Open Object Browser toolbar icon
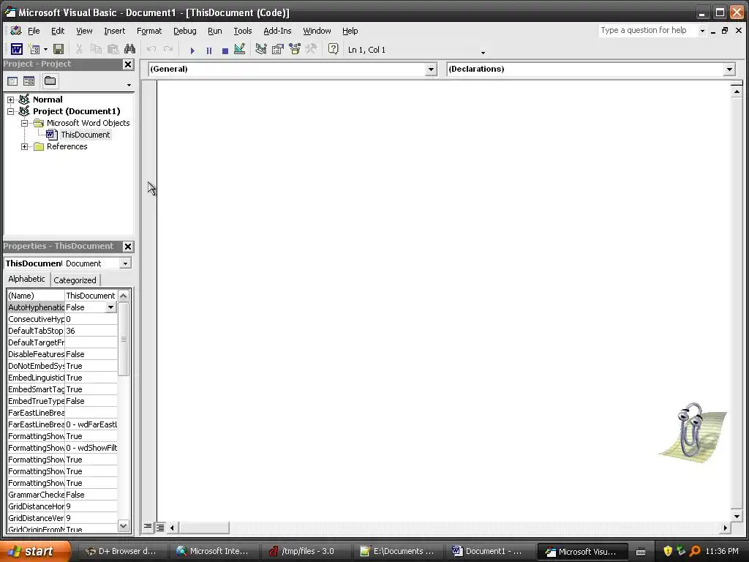The height and width of the screenshot is (562, 749). (294, 49)
